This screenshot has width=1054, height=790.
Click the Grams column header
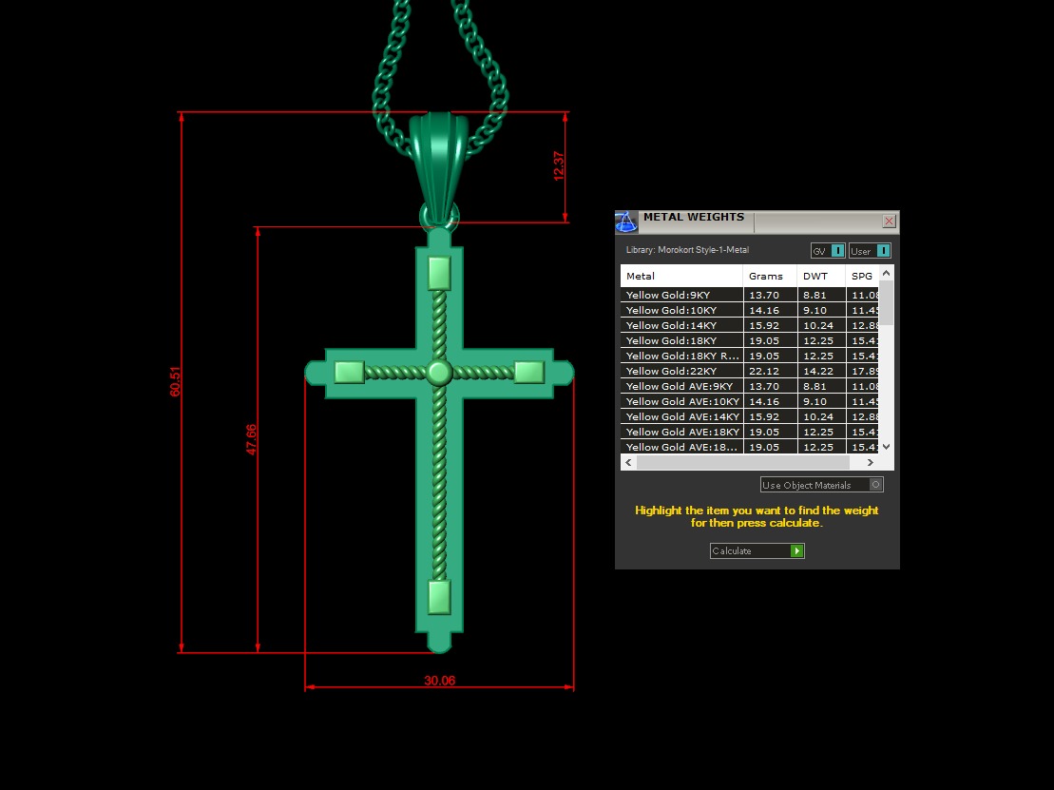[x=770, y=276]
